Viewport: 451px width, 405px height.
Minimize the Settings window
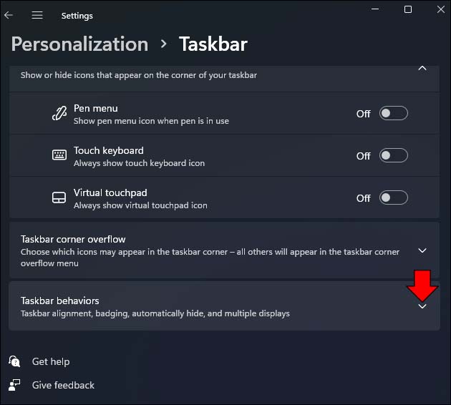tap(374, 9)
